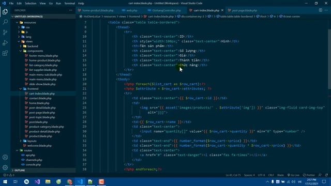Open the Run and Debug view
The image size is (331, 186).
click(x=5, y=42)
